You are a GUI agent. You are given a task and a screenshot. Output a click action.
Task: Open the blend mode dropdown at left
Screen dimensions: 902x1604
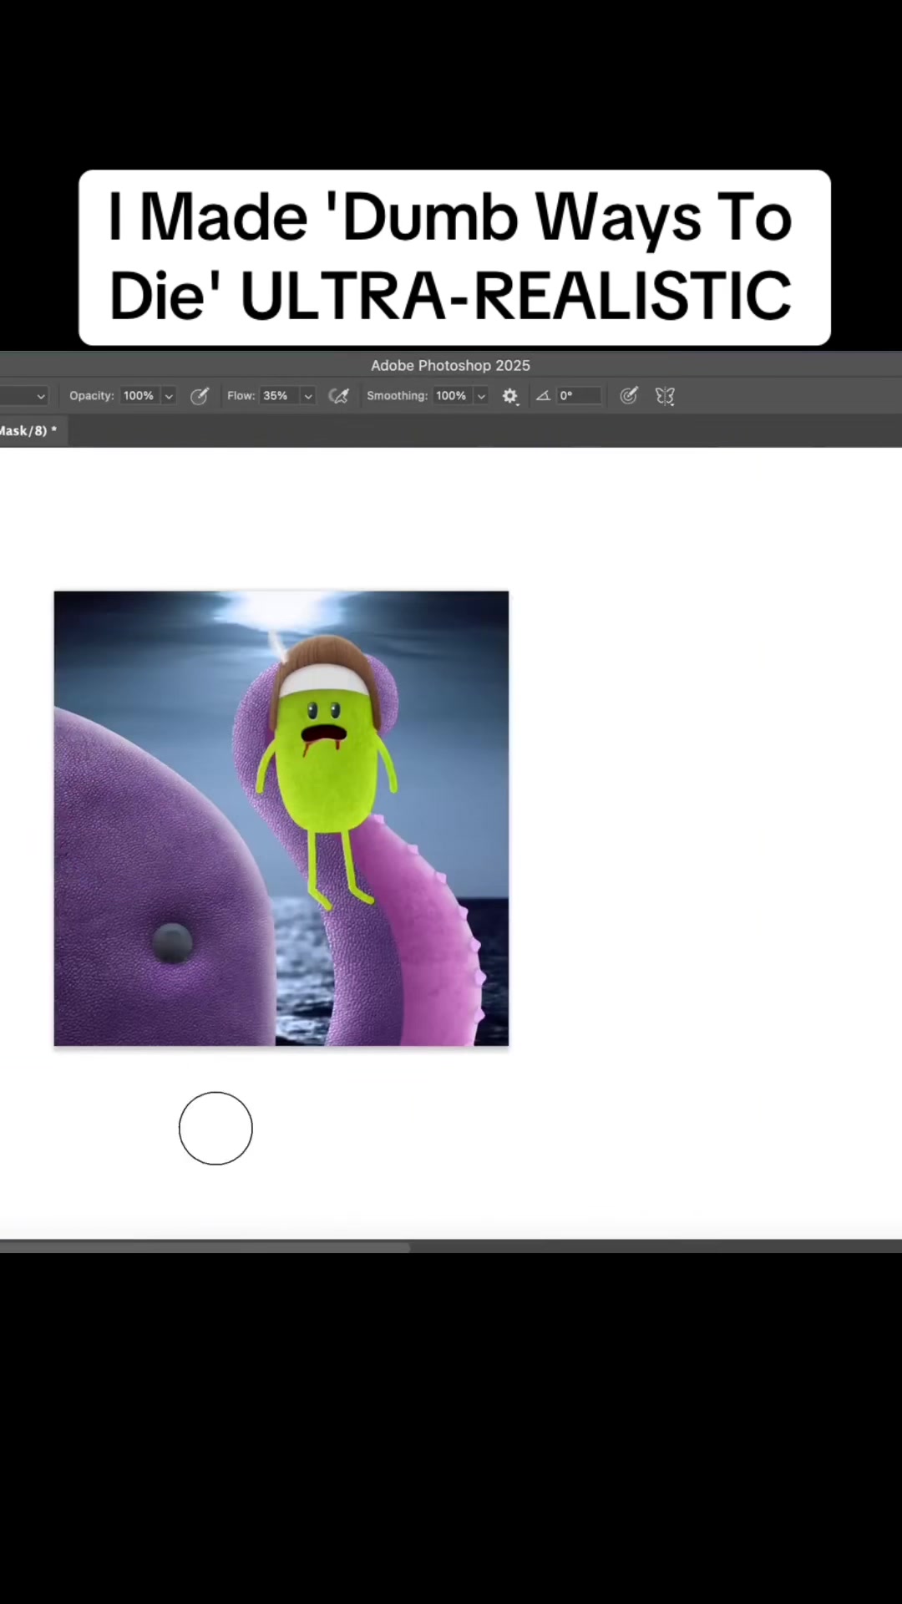(25, 396)
